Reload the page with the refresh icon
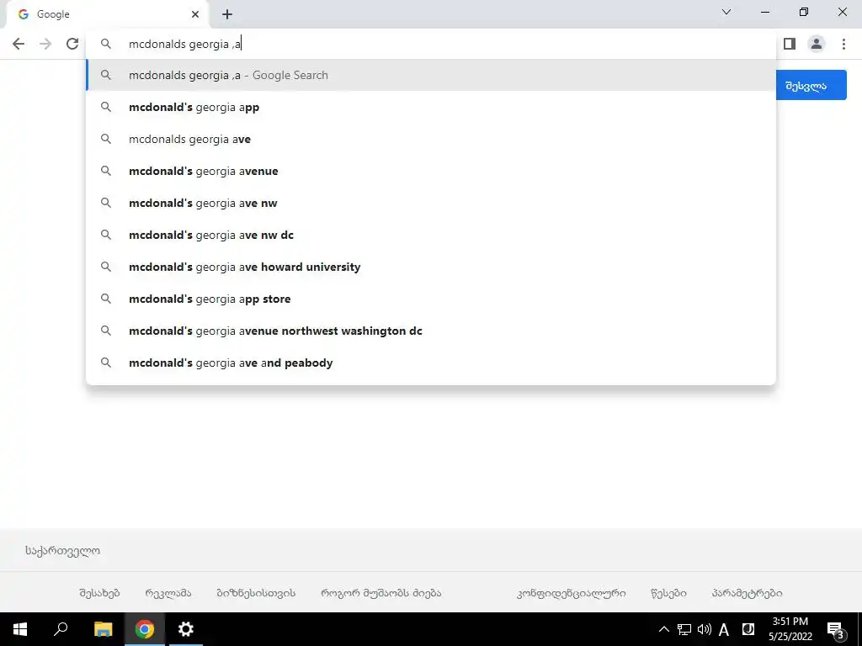 click(72, 44)
